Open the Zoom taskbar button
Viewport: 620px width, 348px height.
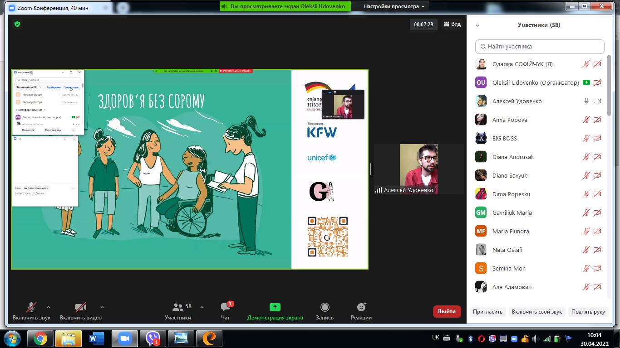point(125,338)
